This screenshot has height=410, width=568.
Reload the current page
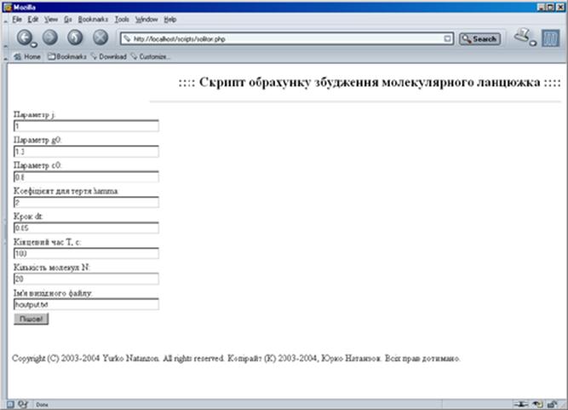[75, 38]
